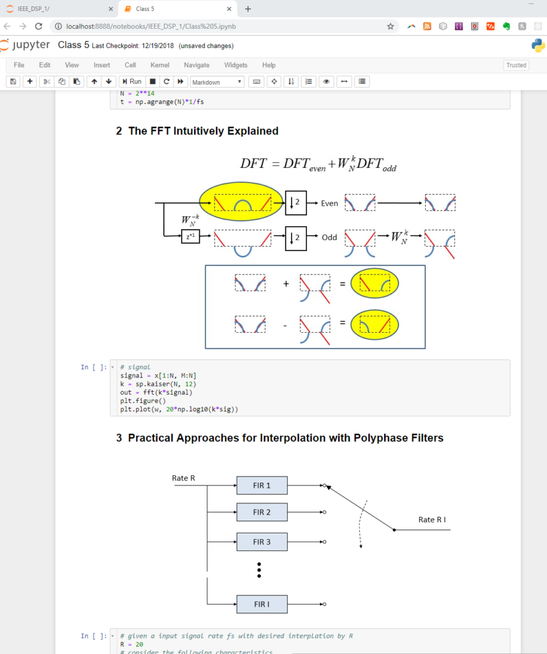This screenshot has width=547, height=654.
Task: Click the Class 5 notebook title
Action: pyautogui.click(x=70, y=45)
